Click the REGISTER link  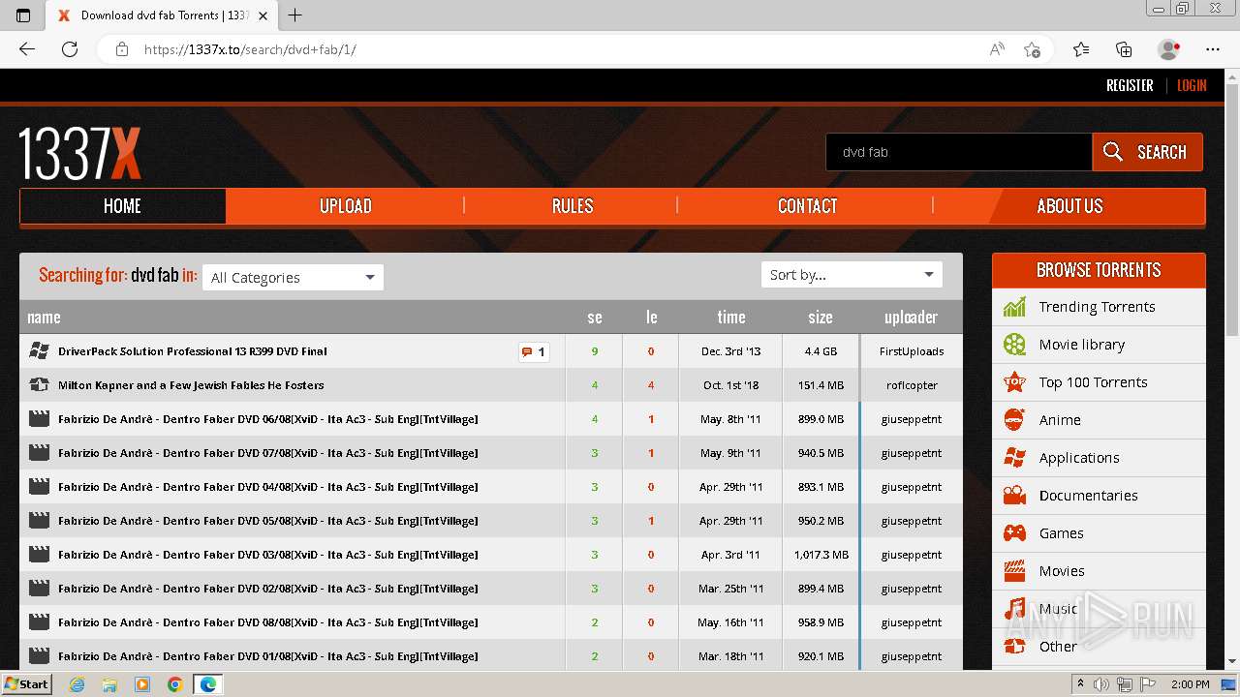[1130, 85]
